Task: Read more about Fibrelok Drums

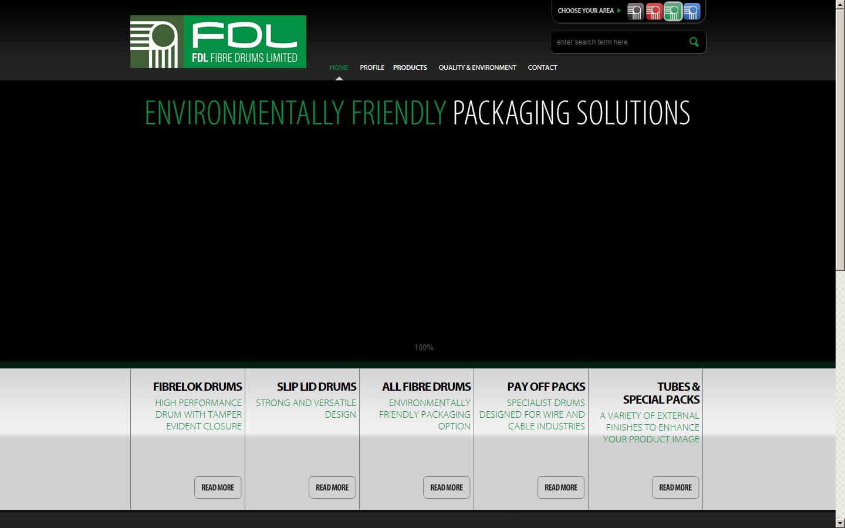Action: pyautogui.click(x=217, y=488)
